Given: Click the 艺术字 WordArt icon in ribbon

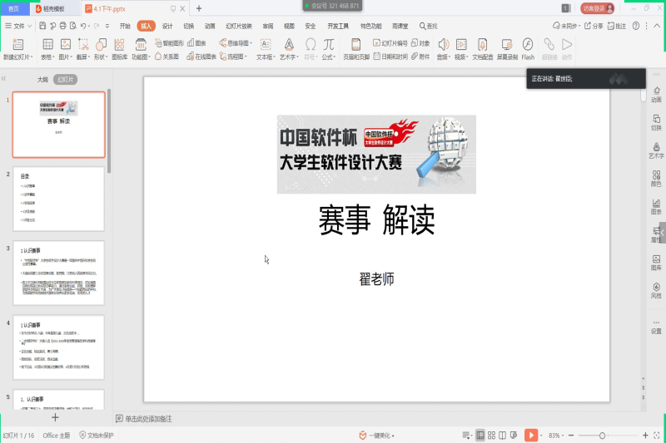Looking at the screenshot, I should pos(289,45).
